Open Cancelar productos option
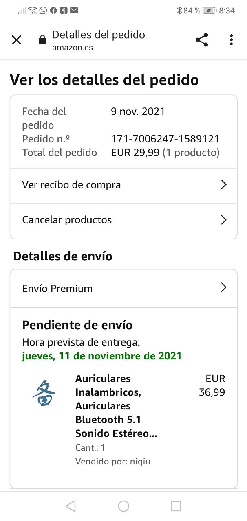247x521 pixels. click(67, 220)
